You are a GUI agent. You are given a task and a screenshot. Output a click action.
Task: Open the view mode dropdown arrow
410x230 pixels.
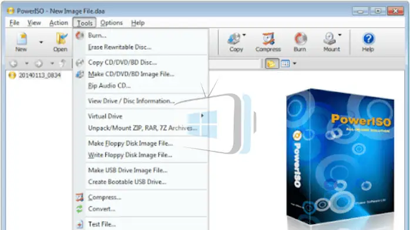pyautogui.click(x=294, y=63)
